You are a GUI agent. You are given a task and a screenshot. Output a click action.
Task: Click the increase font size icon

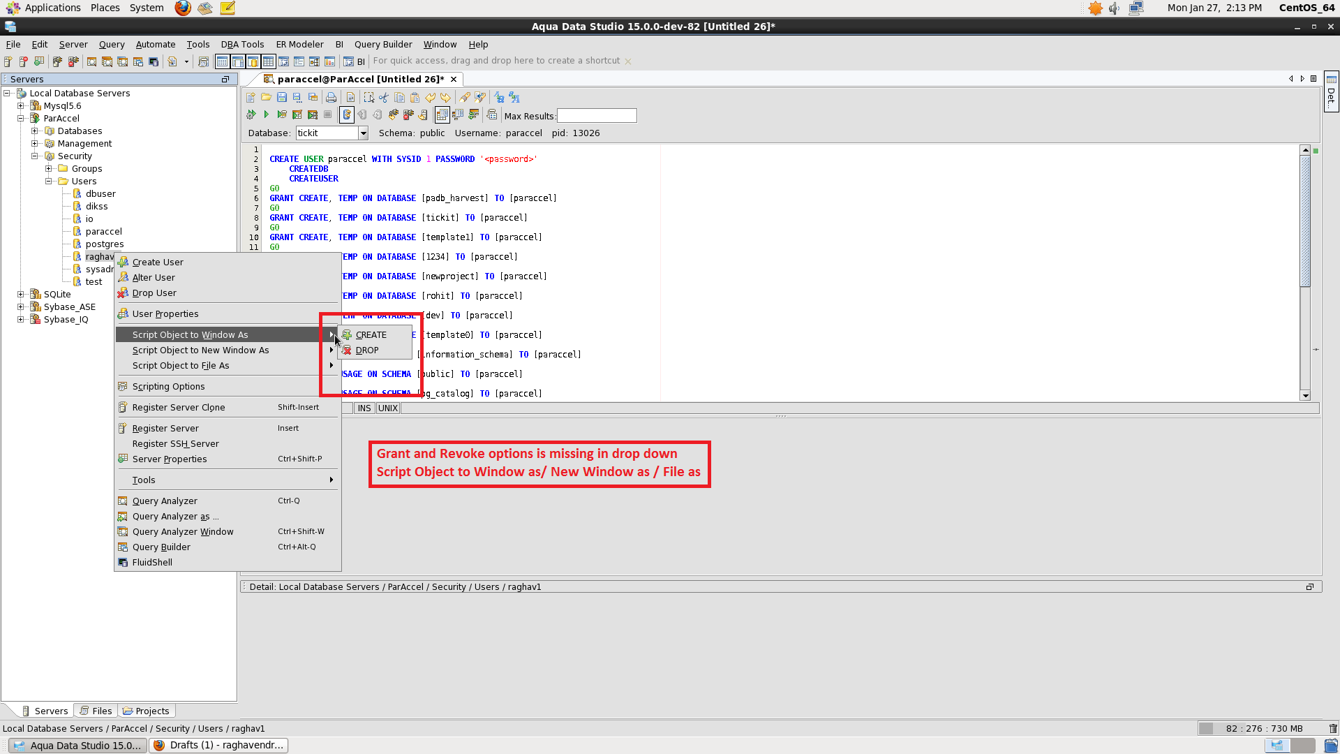pos(499,98)
